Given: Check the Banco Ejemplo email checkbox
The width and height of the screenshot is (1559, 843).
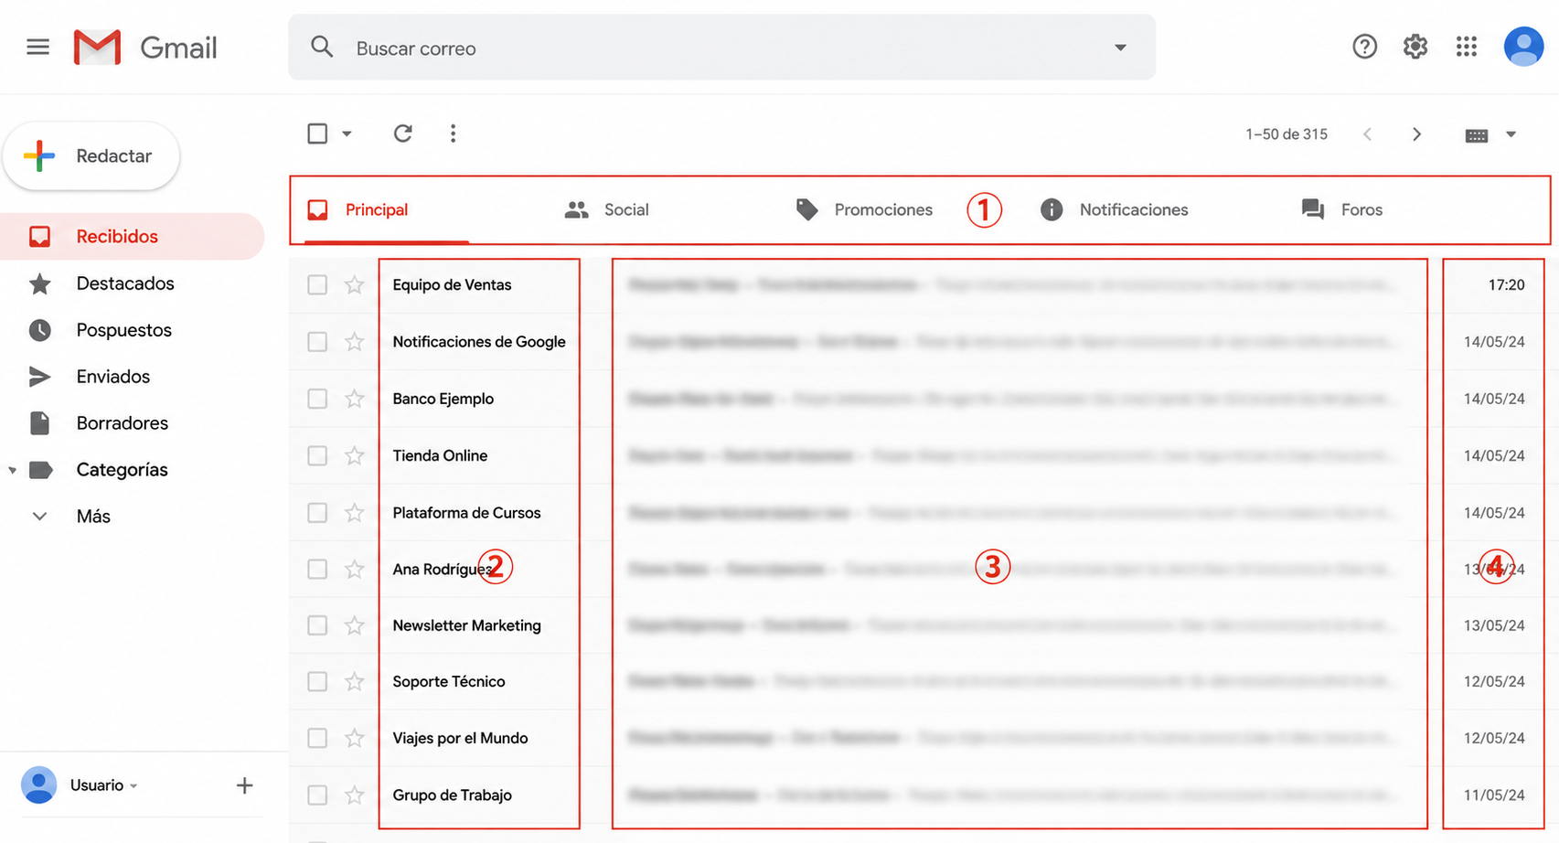Looking at the screenshot, I should click(317, 399).
